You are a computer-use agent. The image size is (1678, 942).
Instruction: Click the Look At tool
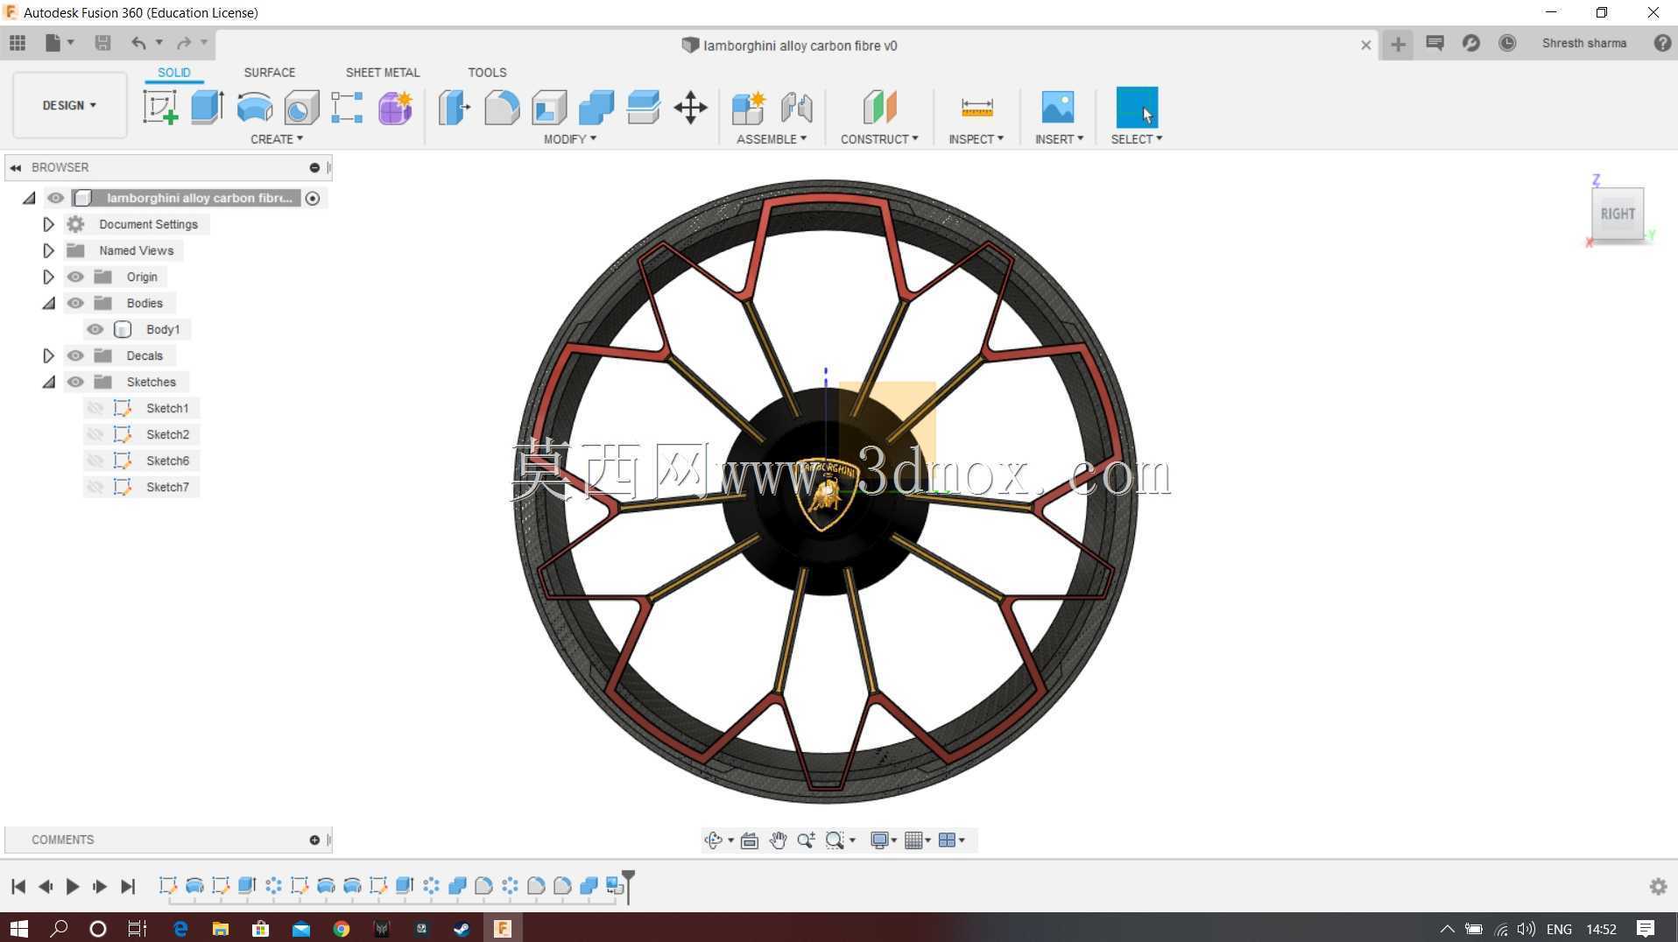750,840
